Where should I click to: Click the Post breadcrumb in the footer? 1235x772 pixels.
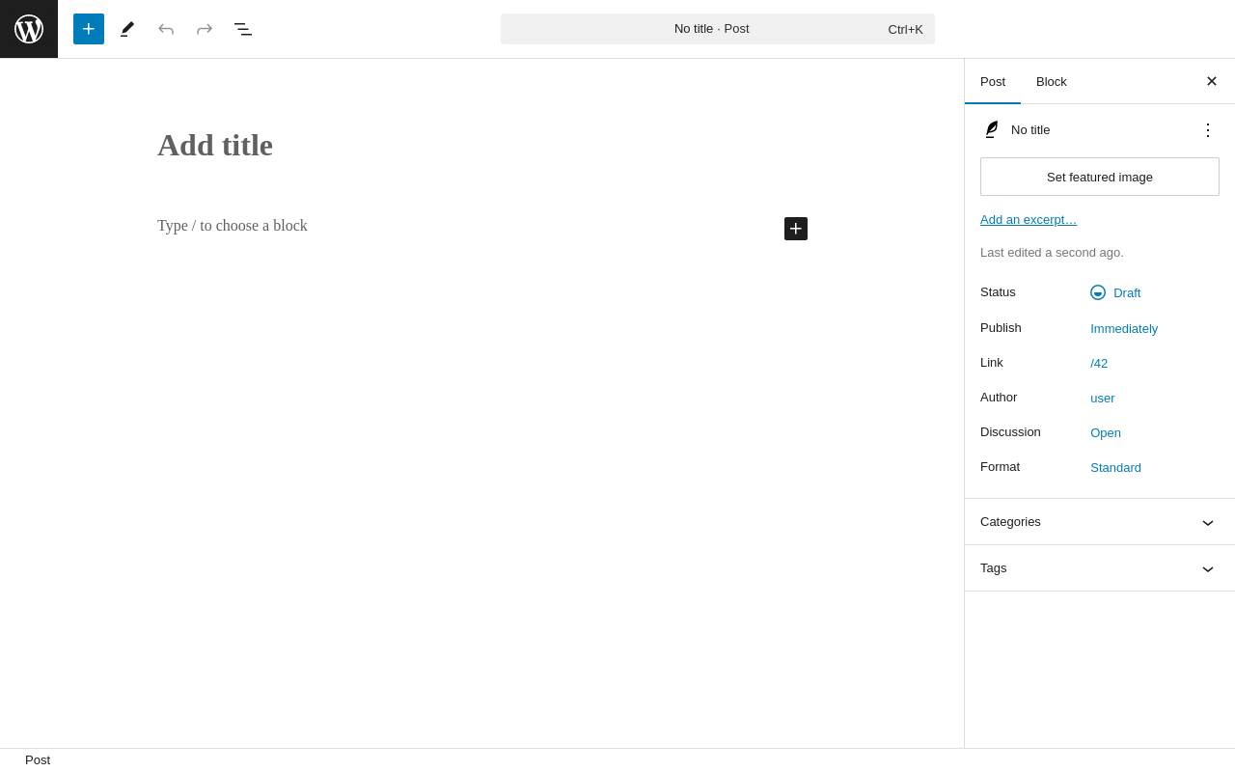click(38, 760)
